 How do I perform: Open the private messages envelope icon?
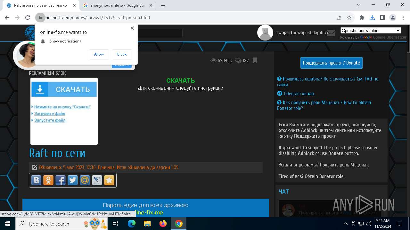click(331, 33)
